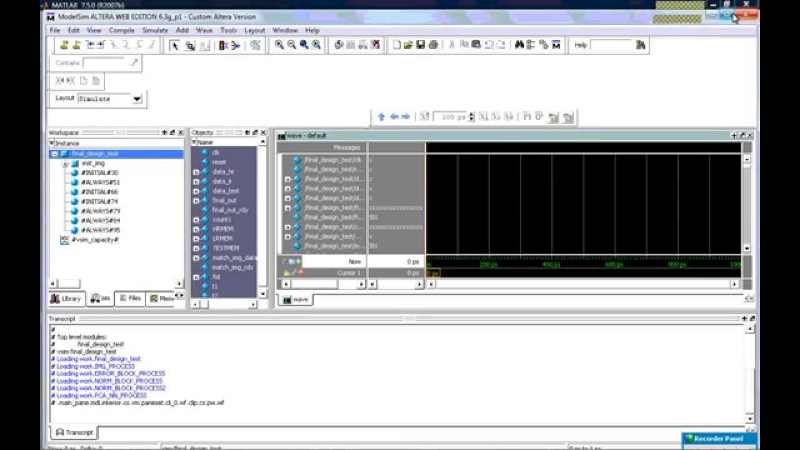Click the blue up arrow restart icon

(x=381, y=116)
